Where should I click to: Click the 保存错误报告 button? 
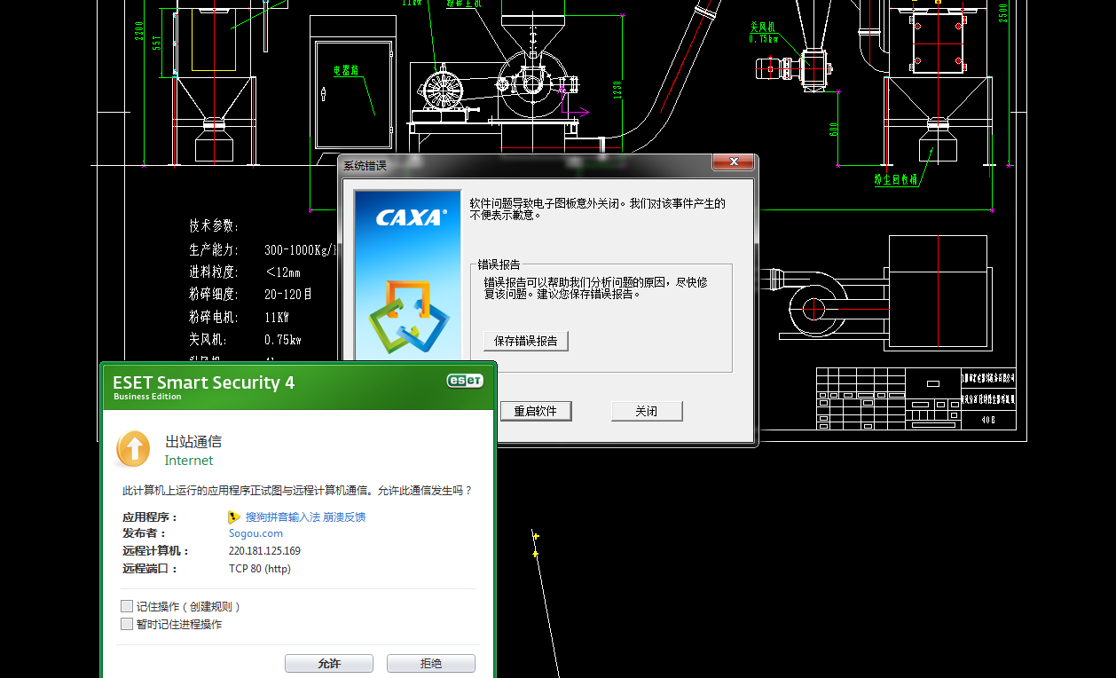[526, 341]
